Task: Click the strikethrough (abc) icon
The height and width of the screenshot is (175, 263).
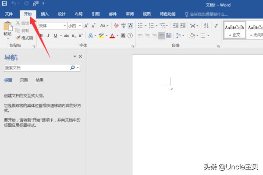Action: pos(67,35)
